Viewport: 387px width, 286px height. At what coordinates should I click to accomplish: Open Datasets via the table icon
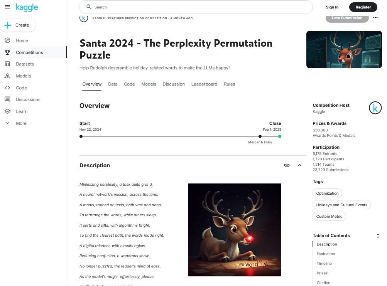pyautogui.click(x=7, y=64)
